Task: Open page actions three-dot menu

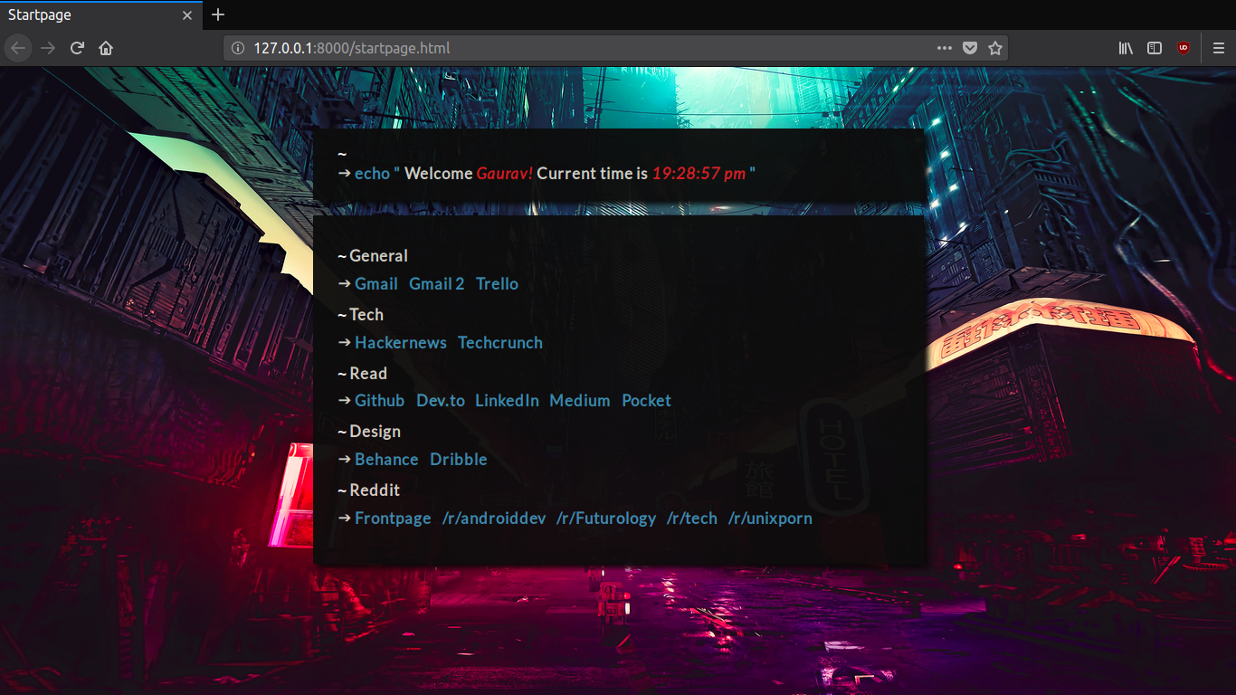Action: [945, 48]
